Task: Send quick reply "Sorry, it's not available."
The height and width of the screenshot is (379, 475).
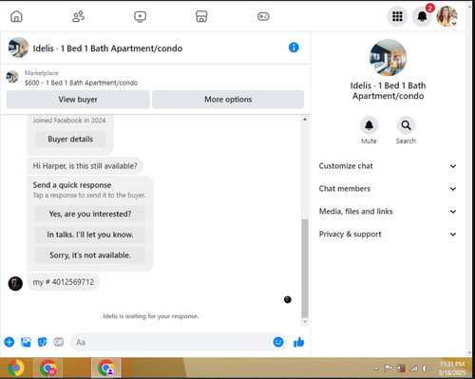Action: coord(90,256)
